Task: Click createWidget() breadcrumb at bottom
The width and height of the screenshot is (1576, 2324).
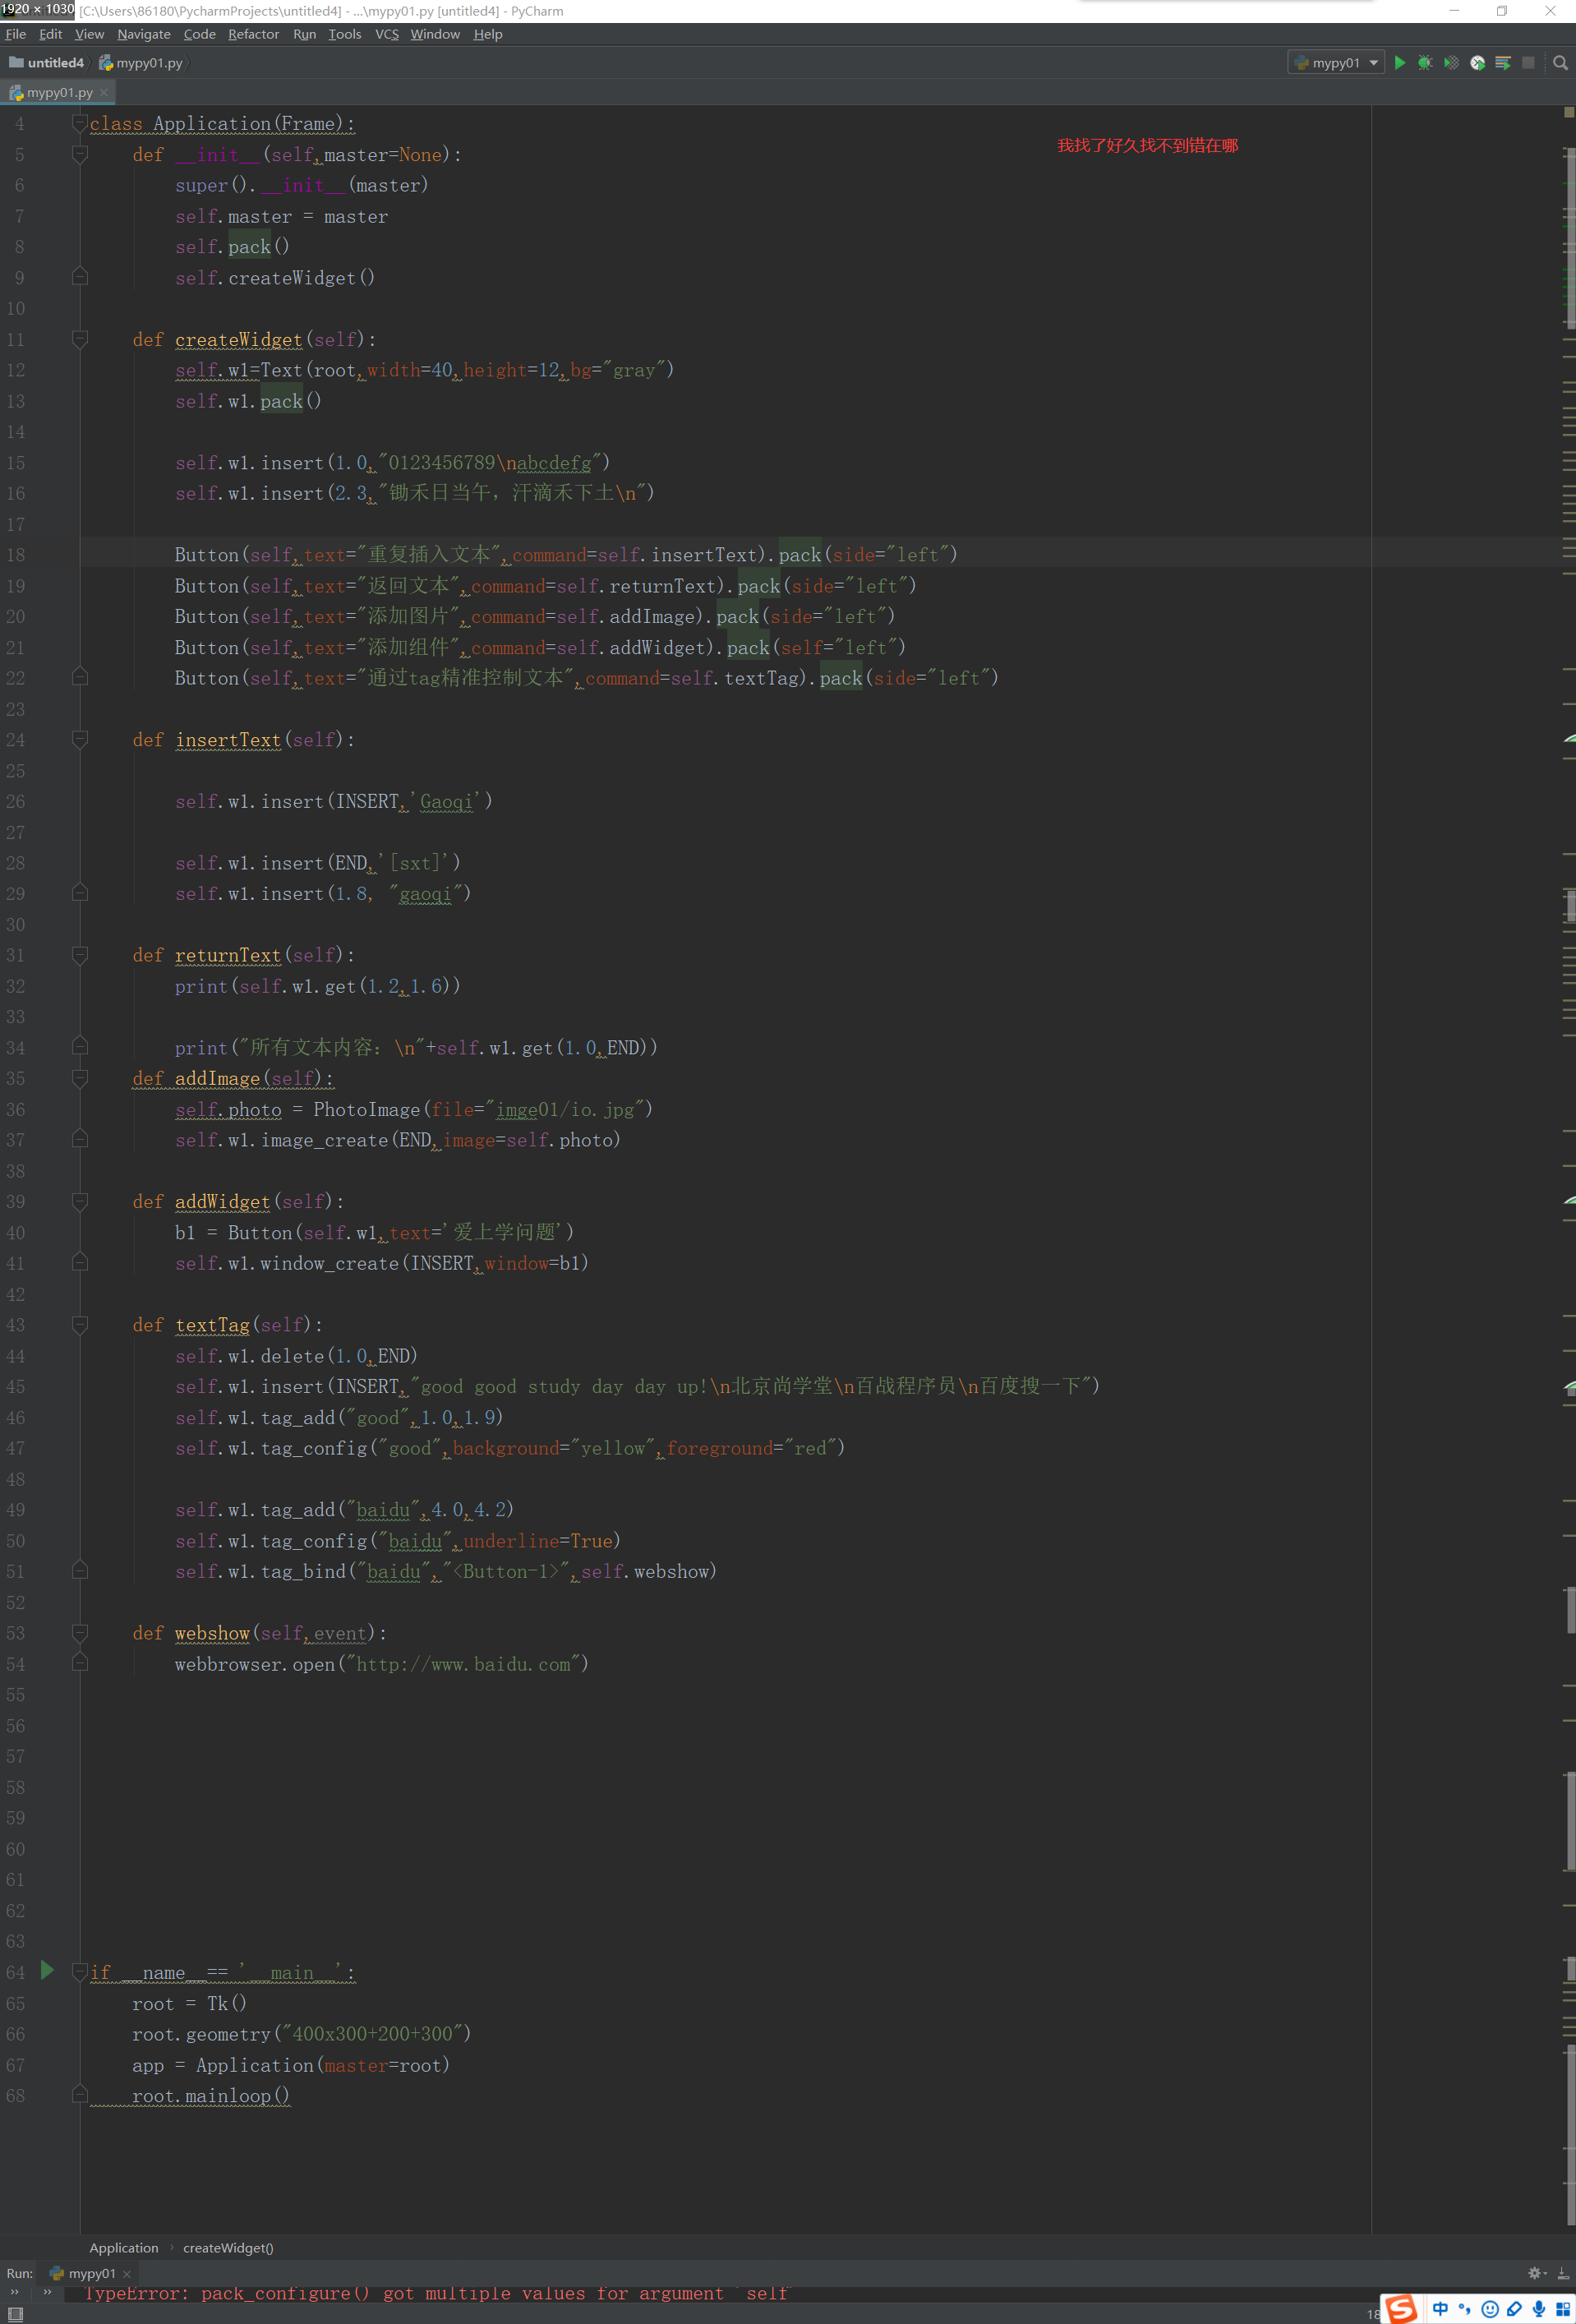Action: [228, 2247]
